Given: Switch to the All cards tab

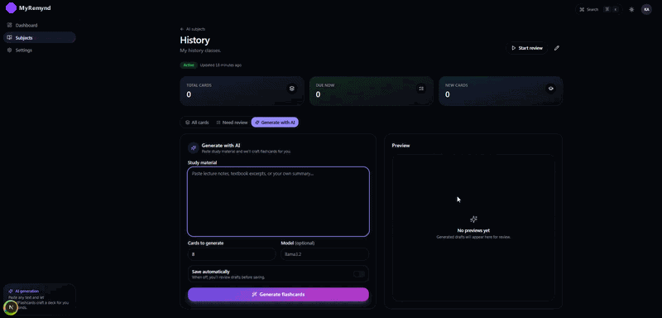Looking at the screenshot, I should (x=197, y=123).
